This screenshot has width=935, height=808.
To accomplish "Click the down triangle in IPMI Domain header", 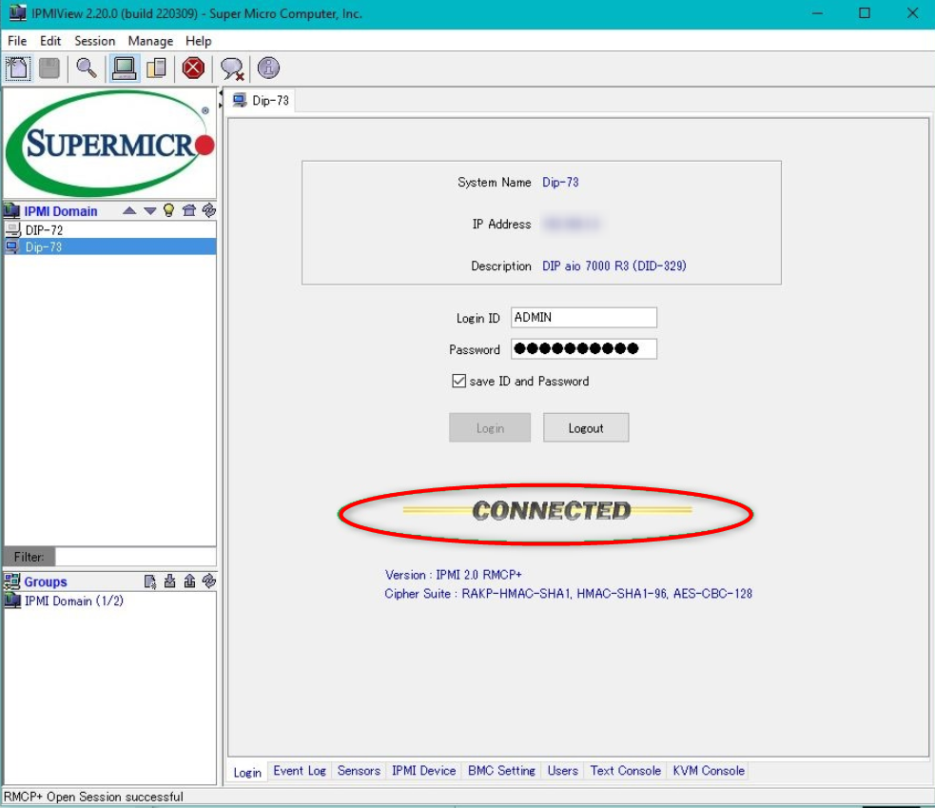I will pos(149,210).
